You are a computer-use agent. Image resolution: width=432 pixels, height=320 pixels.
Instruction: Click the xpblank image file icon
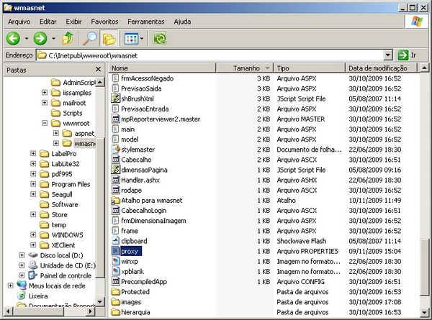pyautogui.click(x=115, y=271)
